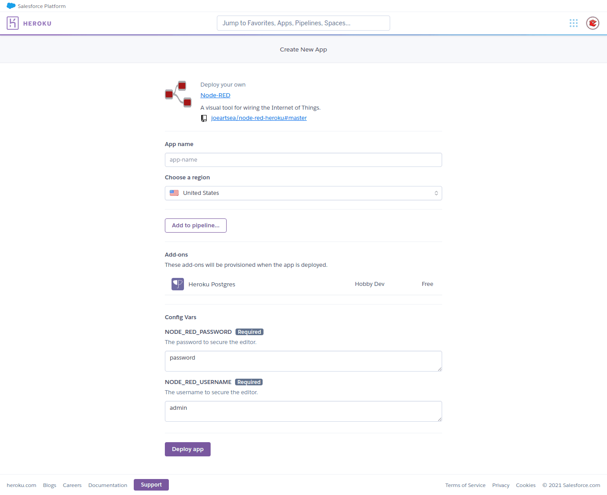The height and width of the screenshot is (495, 607).
Task: Open the Node-RED link
Action: (215, 95)
